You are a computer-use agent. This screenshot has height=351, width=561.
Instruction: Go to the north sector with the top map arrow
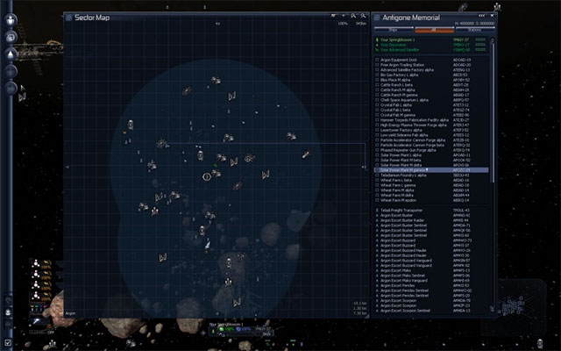pyautogui.click(x=217, y=24)
